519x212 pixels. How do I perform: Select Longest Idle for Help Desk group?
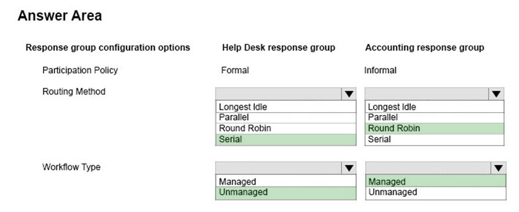point(286,107)
